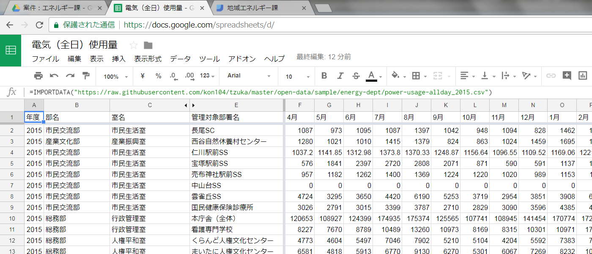Screen dimensions: 592x254
Task: Open the 123 number format dropdown
Action: click(x=207, y=76)
